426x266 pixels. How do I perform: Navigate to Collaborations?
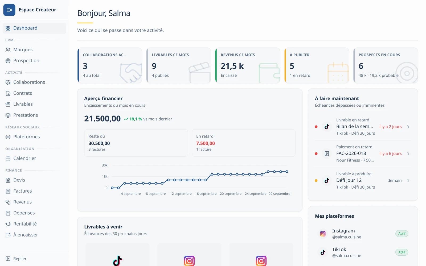[34, 82]
